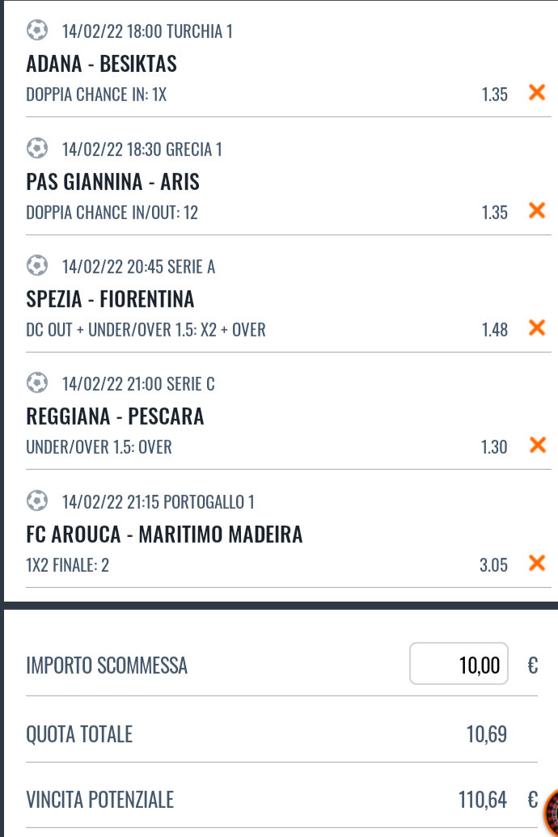Open the SPEZIA - FIORENTINA match
Viewport: 558px width, 837px height.
coord(110,299)
